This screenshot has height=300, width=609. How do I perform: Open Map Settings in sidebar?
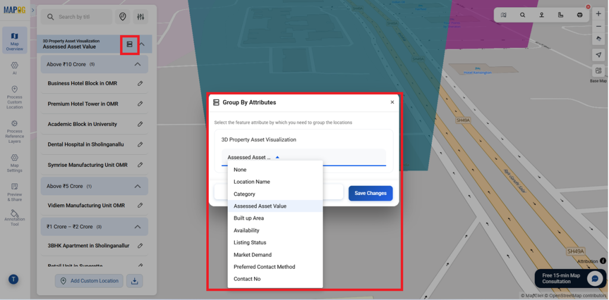tap(14, 163)
